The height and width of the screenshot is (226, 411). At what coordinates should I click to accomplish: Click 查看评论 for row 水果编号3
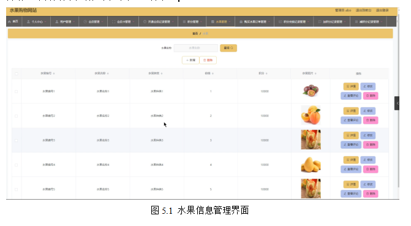351,145
